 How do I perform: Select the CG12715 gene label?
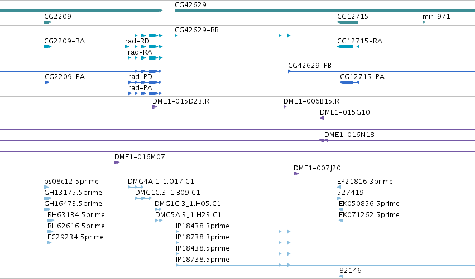click(x=353, y=16)
